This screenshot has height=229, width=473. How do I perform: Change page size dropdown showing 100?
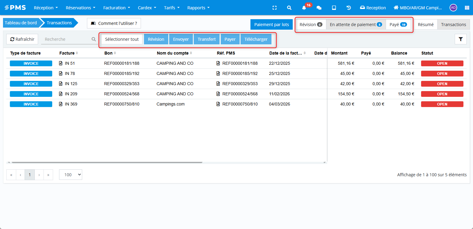[x=70, y=175]
